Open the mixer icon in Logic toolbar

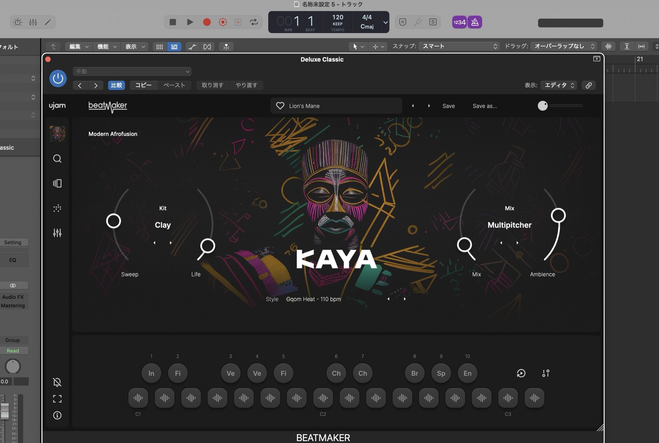click(x=33, y=22)
